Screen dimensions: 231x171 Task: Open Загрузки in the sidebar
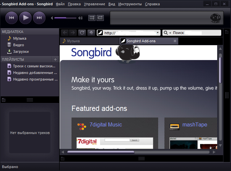[x=30, y=51]
